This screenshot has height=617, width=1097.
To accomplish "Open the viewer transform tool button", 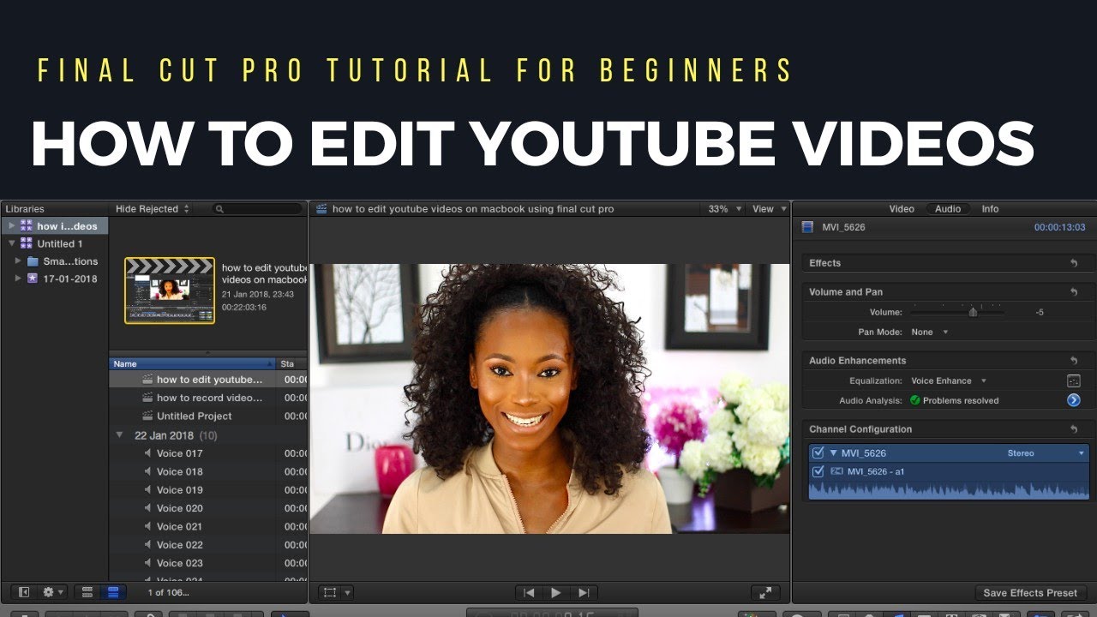I will coord(329,592).
